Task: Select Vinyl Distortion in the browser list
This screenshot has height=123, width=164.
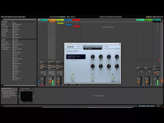Action: point(16,78)
